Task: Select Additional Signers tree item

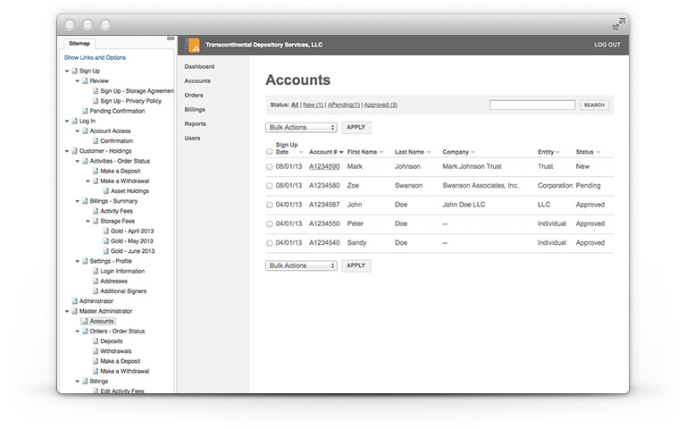Action: 123,291
